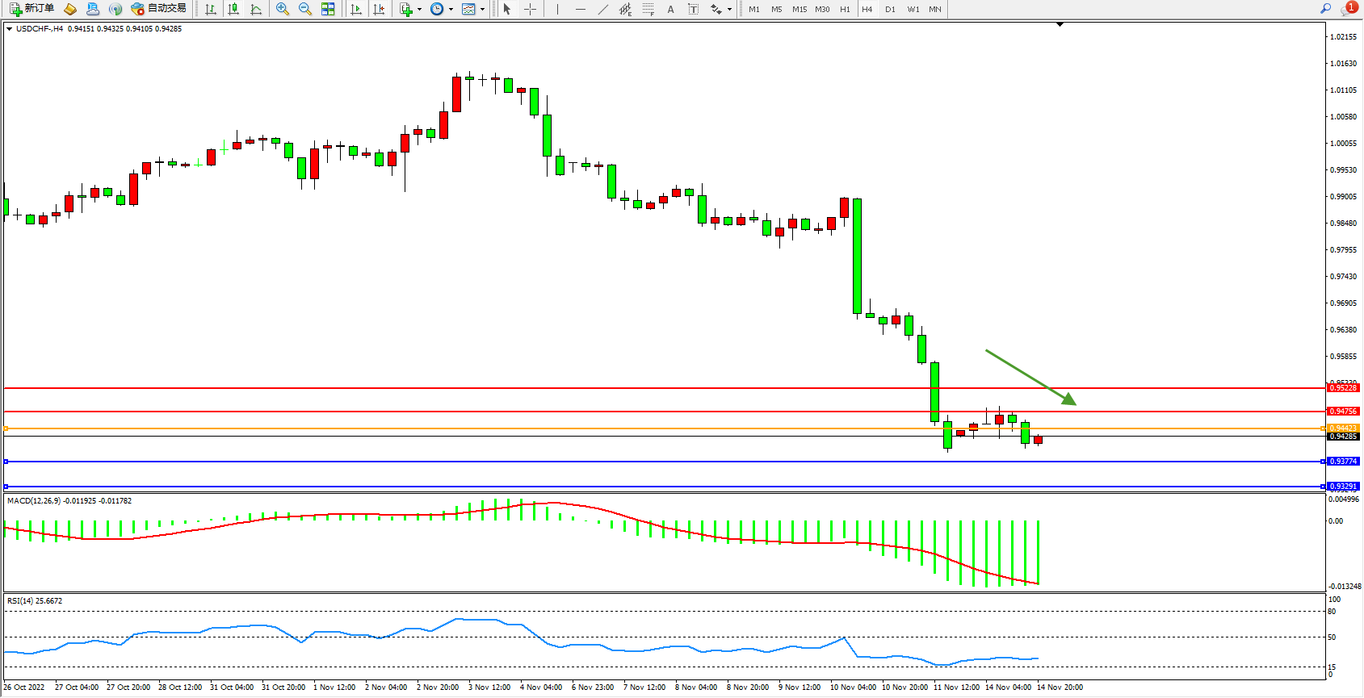Viewport: 1364px width, 698px height.
Task: Toggle the chart auto-scroll button
Action: 356,9
